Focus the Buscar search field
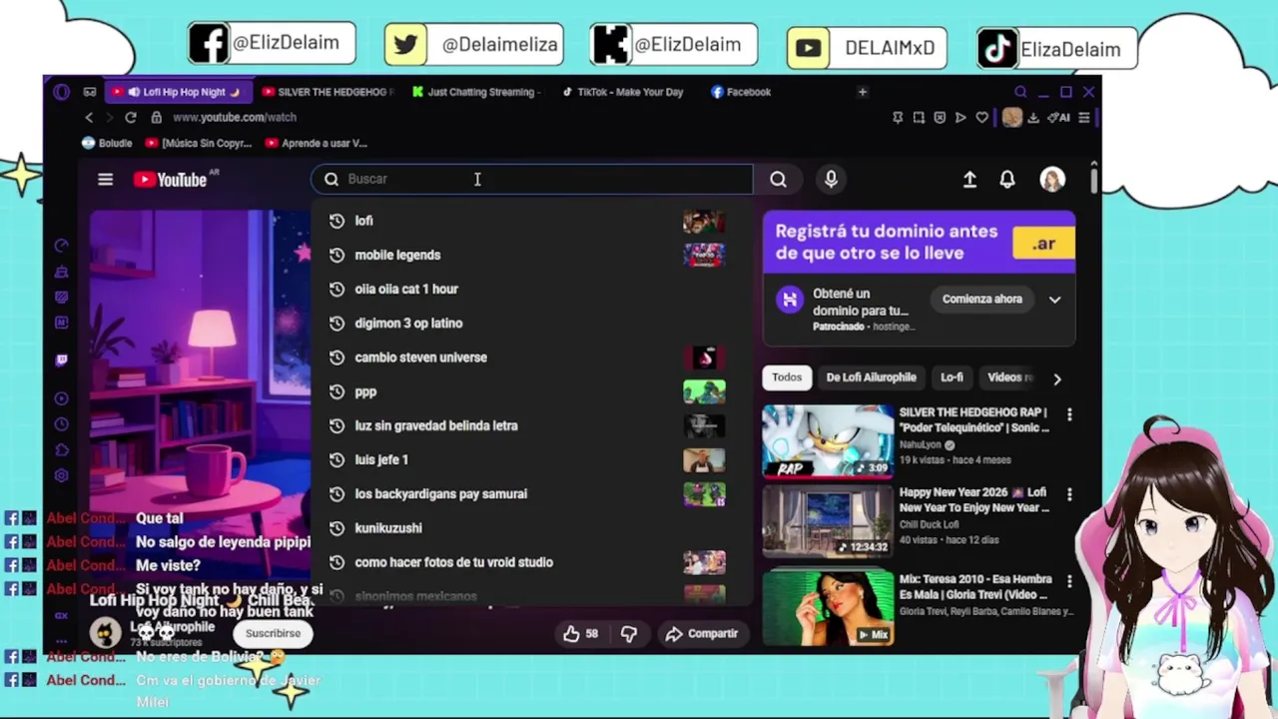Image resolution: width=1278 pixels, height=719 pixels. pos(531,179)
